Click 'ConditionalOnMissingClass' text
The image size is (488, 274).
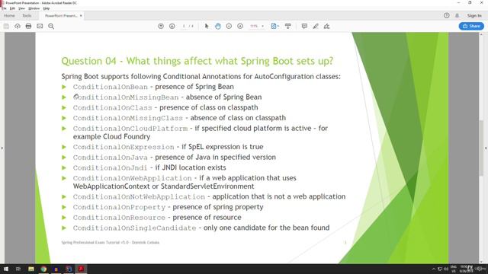(128, 118)
